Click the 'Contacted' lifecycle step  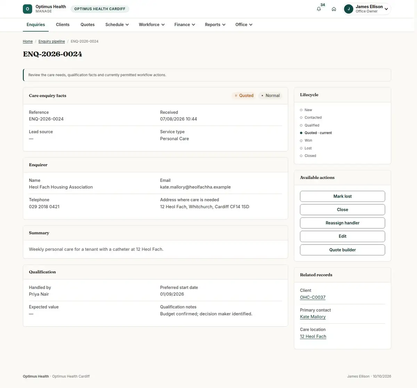click(x=311, y=117)
